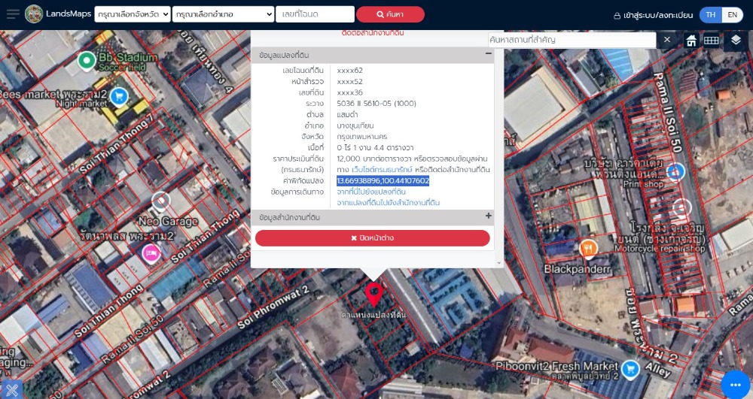Click the red land parcel location pin
753x399 pixels.
pyautogui.click(x=374, y=295)
